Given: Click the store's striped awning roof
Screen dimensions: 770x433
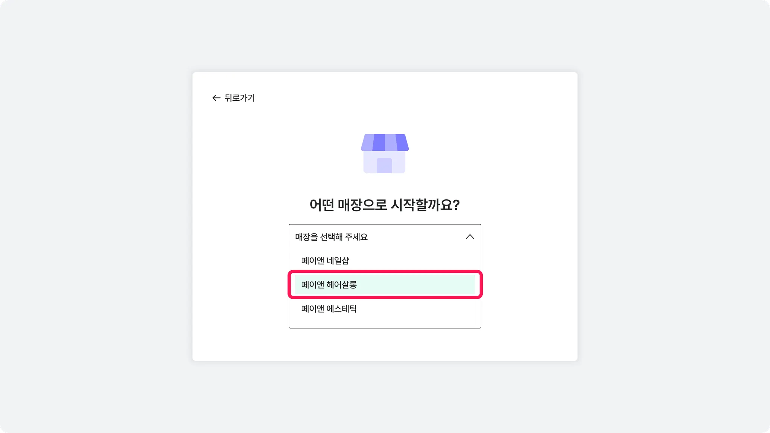Looking at the screenshot, I should click(x=385, y=142).
